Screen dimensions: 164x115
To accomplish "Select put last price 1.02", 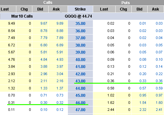I will [x=111, y=95].
